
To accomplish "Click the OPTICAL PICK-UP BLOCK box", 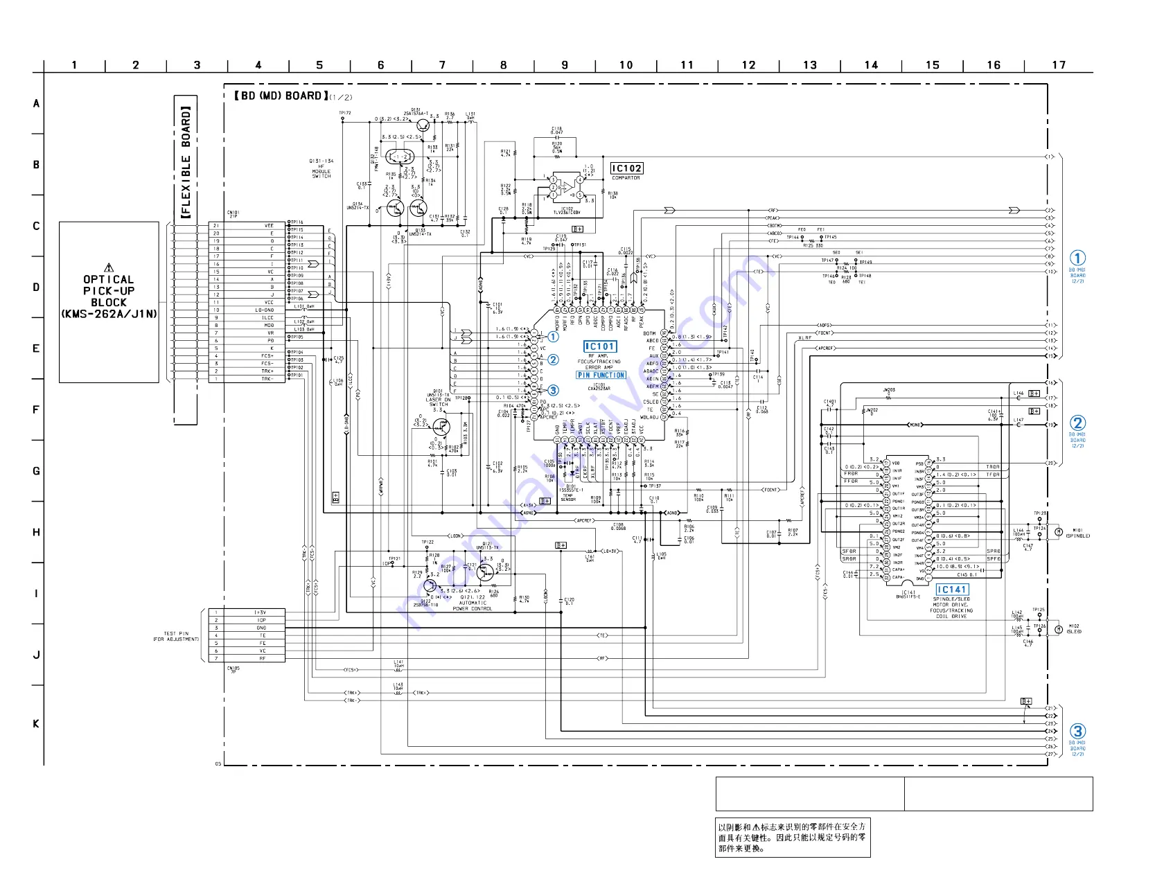I will 109,302.
